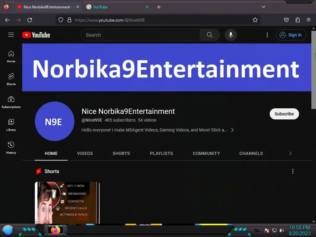Image resolution: width=316 pixels, height=237 pixels.
Task: Click the scrollbar down arrow
Action: point(314,222)
